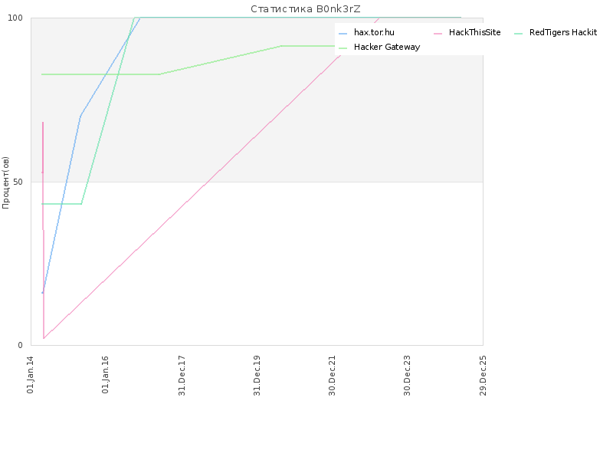The height and width of the screenshot is (460, 613).
Task: Click the 0 y-axis tick label
Action: [21, 345]
